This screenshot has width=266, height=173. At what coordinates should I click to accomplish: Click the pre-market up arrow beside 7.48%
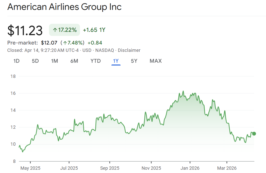tap(65, 43)
